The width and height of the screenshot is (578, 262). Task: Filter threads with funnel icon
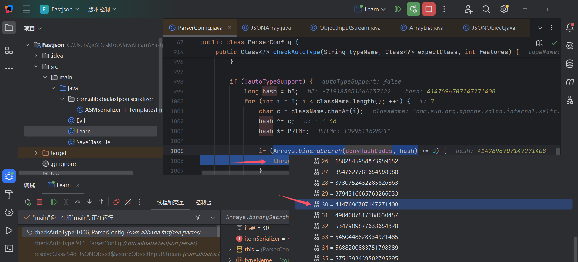coord(198,217)
